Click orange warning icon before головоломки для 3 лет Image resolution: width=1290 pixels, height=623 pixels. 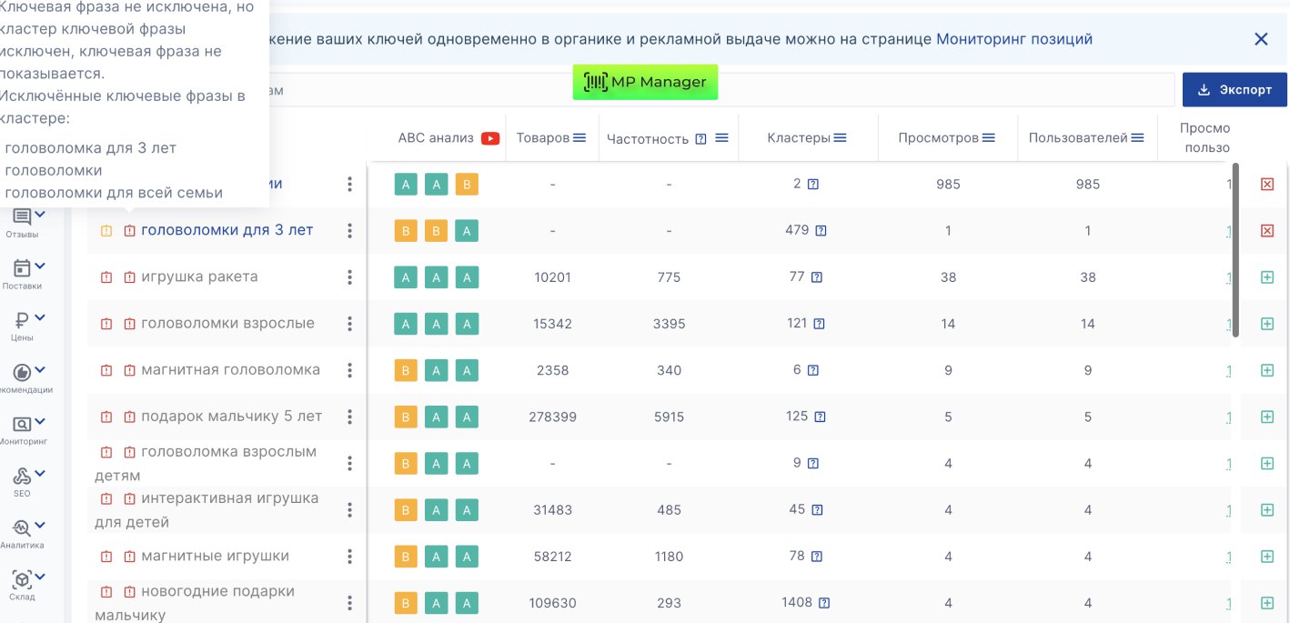(106, 231)
